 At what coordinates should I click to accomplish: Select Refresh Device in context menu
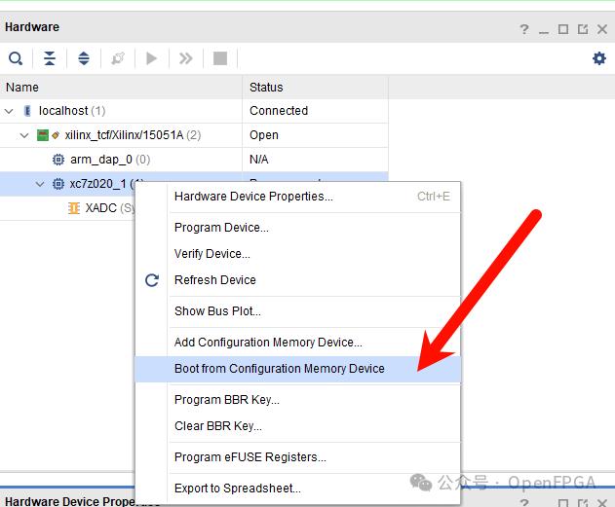point(214,280)
